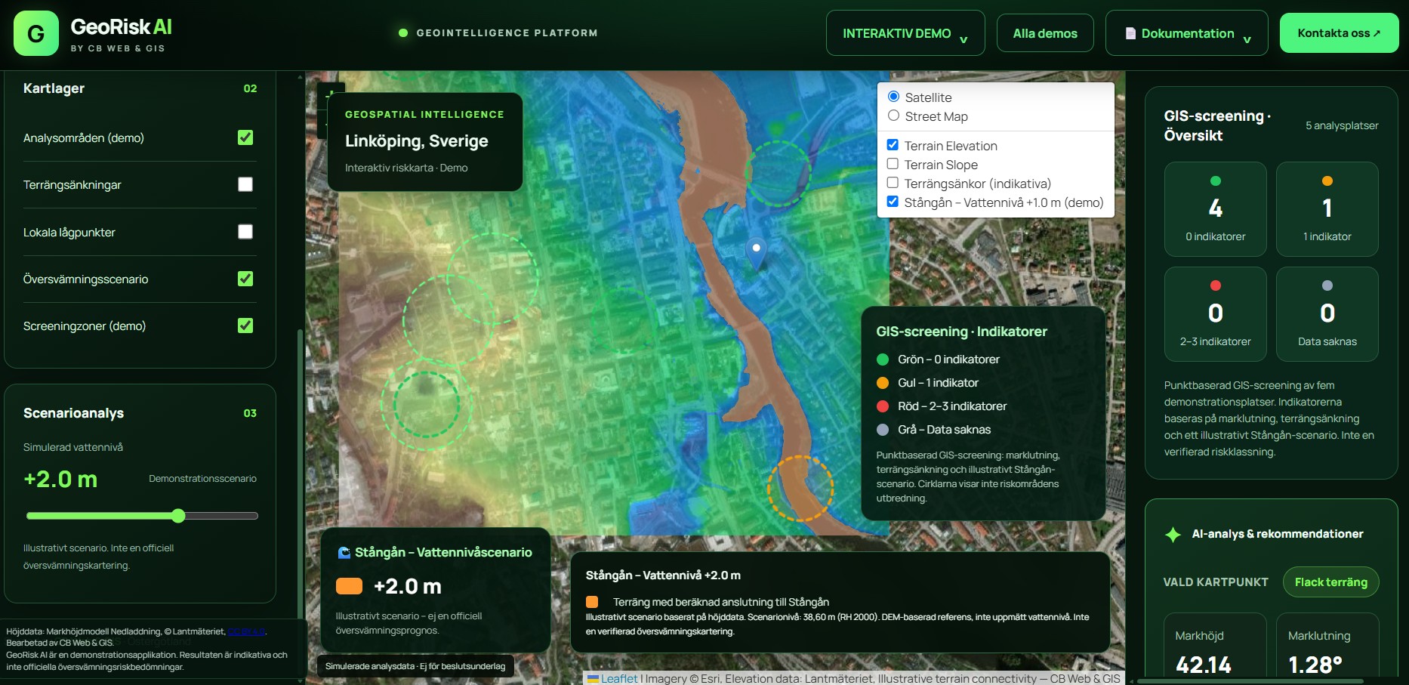The image size is (1409, 685).
Task: Uncheck Analysområden (demo) layer
Action: point(245,137)
